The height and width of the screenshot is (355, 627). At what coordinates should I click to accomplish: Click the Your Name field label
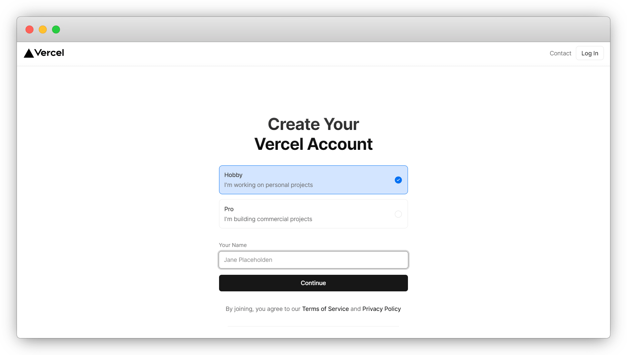pos(233,245)
